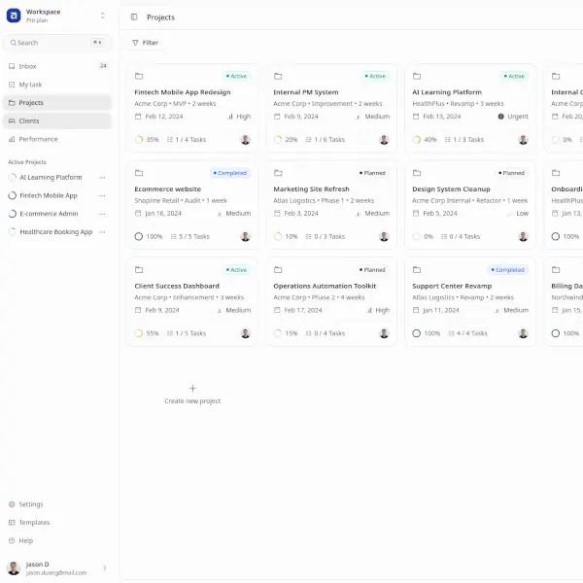The image size is (583, 583).
Task: Click folder icon on Marketing Site Refresh card
Action: [x=278, y=173]
